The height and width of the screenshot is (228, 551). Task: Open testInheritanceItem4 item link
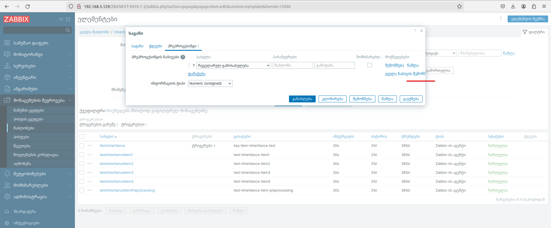point(117,181)
